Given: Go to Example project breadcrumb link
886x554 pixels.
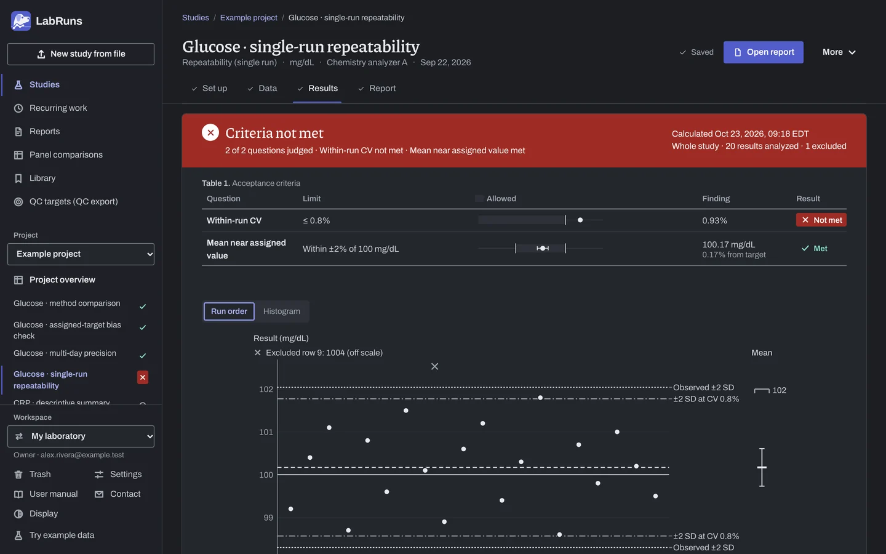Looking at the screenshot, I should (x=249, y=18).
